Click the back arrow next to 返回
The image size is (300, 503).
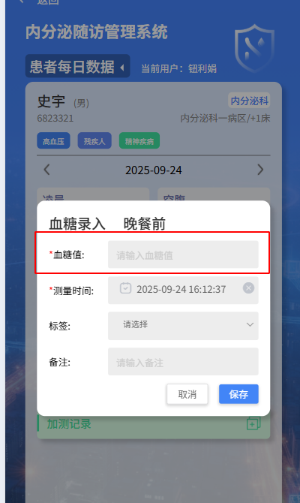pos(21,2)
